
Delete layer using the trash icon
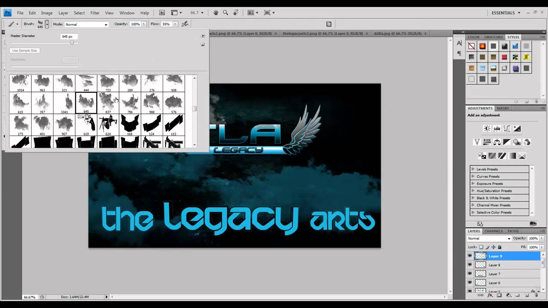tap(536, 296)
